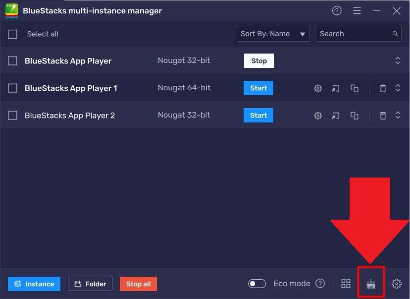Delete App Player 1 with trash icon

tap(383, 88)
